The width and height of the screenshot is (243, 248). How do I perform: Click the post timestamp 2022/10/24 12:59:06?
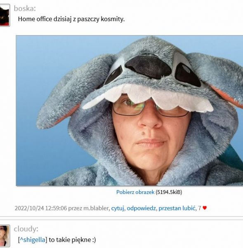click(x=41, y=208)
